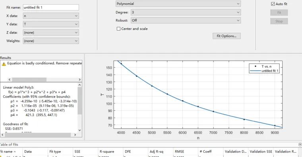This screenshot has width=302, height=157.
Task: Click the Stop button
Action: click(x=279, y=21)
